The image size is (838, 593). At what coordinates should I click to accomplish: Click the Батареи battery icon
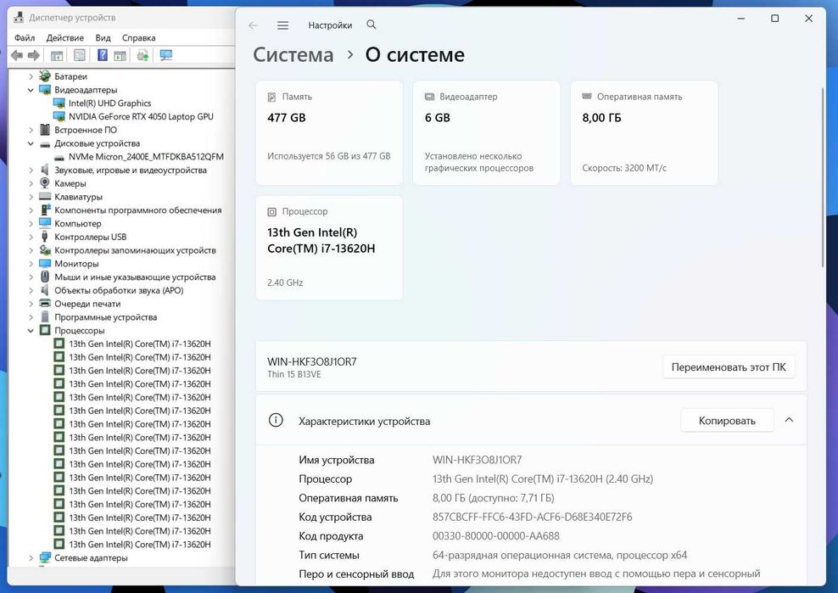pos(46,76)
